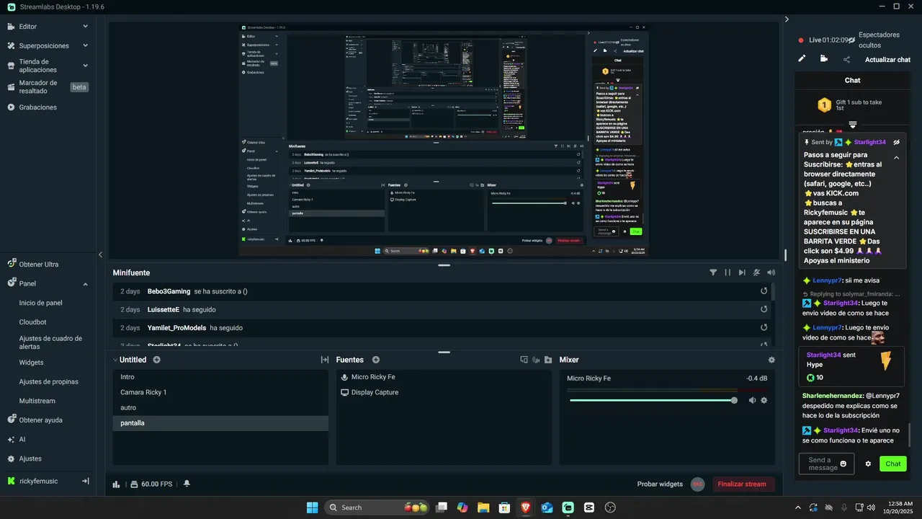922x519 pixels.
Task: Filter the Minifuente events
Action: pos(713,272)
